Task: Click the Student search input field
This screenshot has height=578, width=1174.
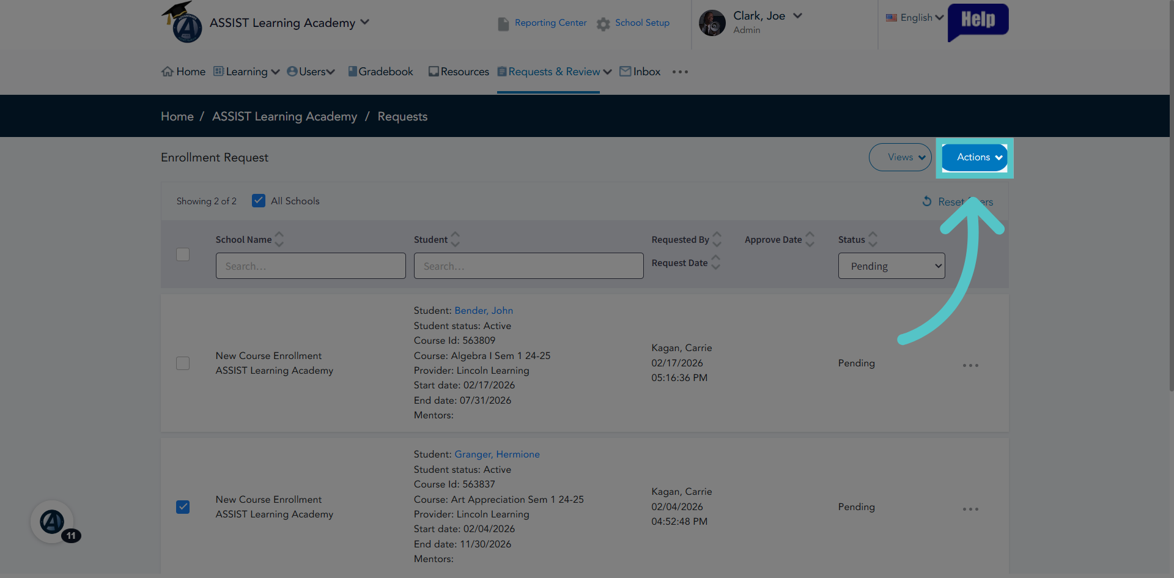Action: pos(528,266)
